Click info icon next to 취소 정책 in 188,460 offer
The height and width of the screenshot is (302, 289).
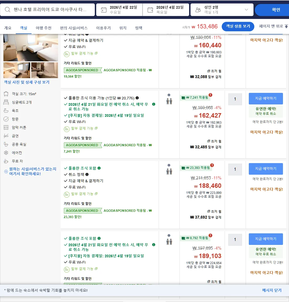pyautogui.click(x=87, y=174)
